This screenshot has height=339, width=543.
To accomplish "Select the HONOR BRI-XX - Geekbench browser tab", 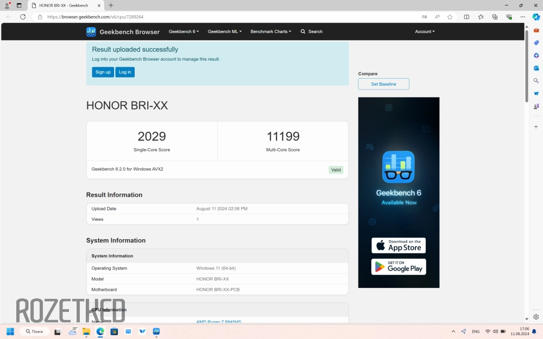I will 63,5.
